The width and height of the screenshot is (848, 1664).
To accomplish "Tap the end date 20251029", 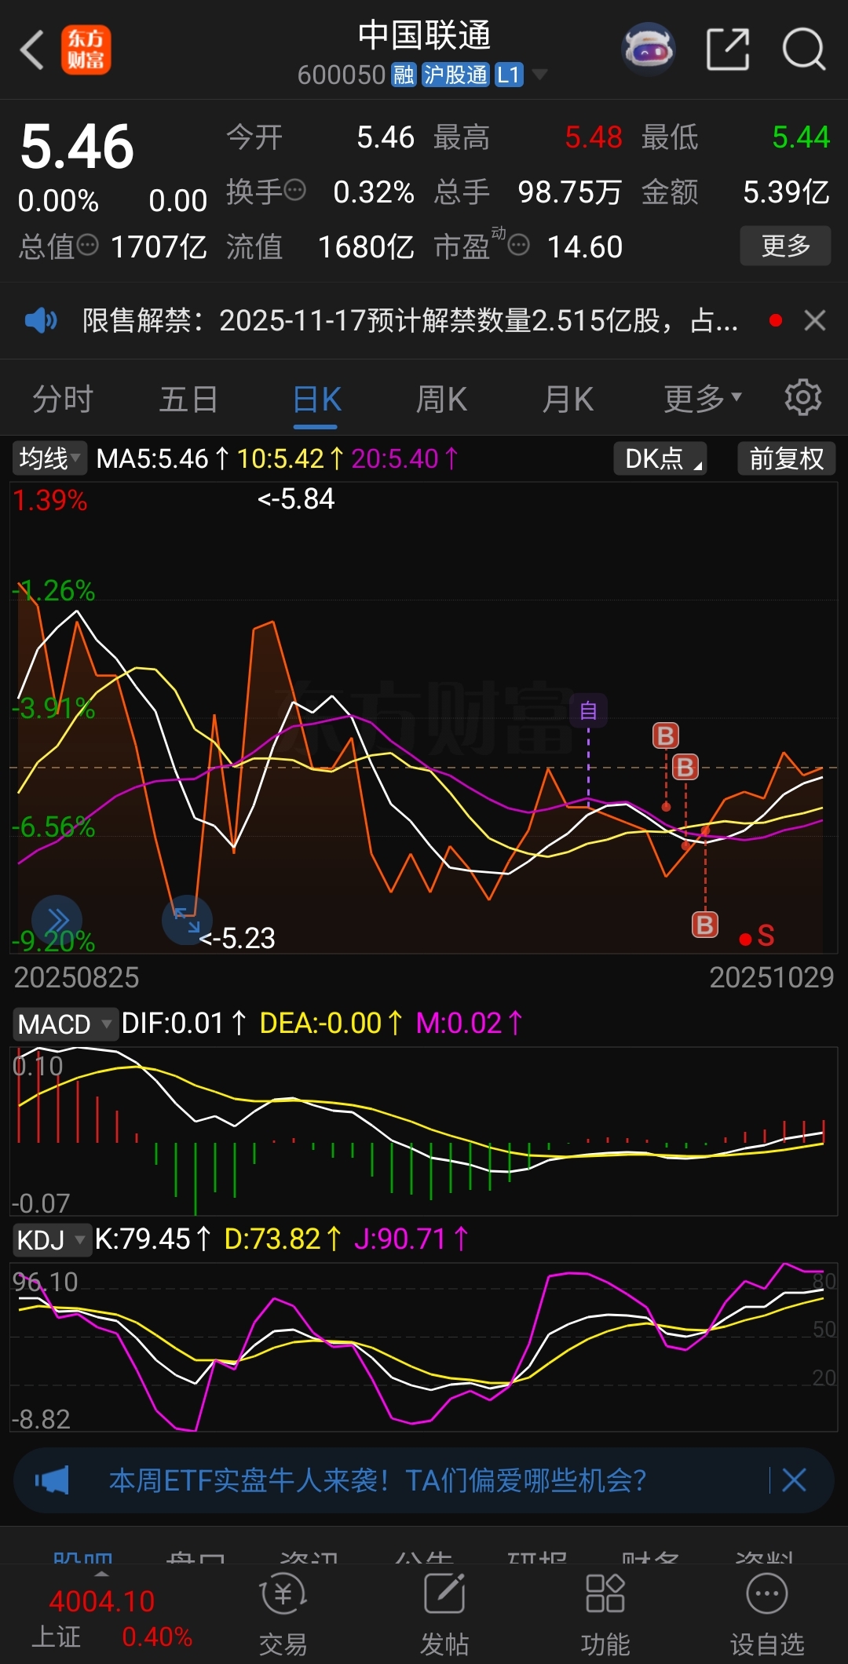I will (771, 977).
